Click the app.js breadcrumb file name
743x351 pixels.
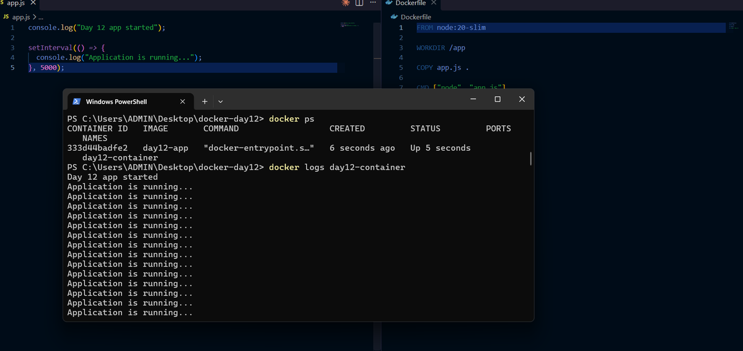click(x=21, y=17)
